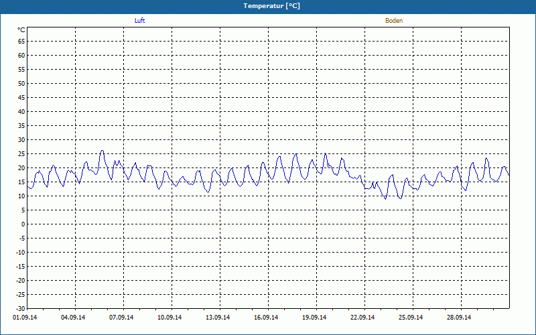This screenshot has width=536, height=335.
Task: Select the 0 value on y-axis
Action: [23, 224]
